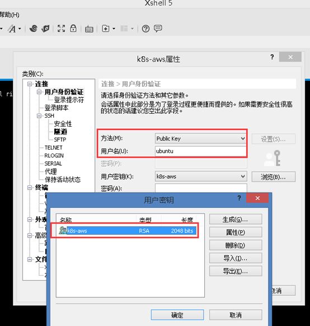Select SFTP tree item
Viewport: 310px width, 326px height.
[x=60, y=139]
